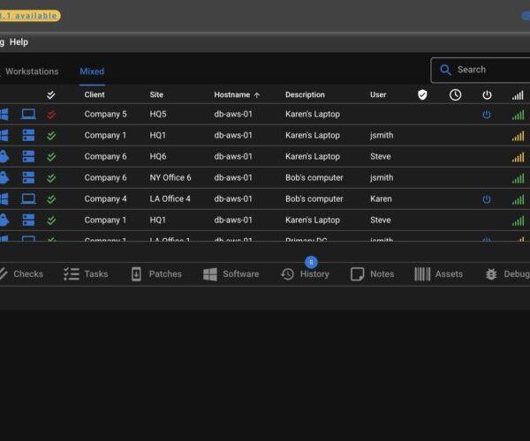Click the red failing checks icon for Company 5

coord(51,114)
